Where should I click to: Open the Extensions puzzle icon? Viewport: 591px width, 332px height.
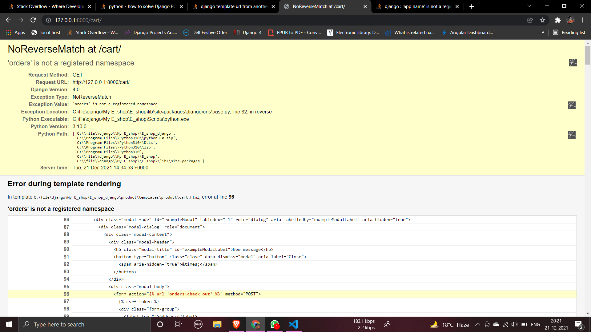(x=558, y=20)
